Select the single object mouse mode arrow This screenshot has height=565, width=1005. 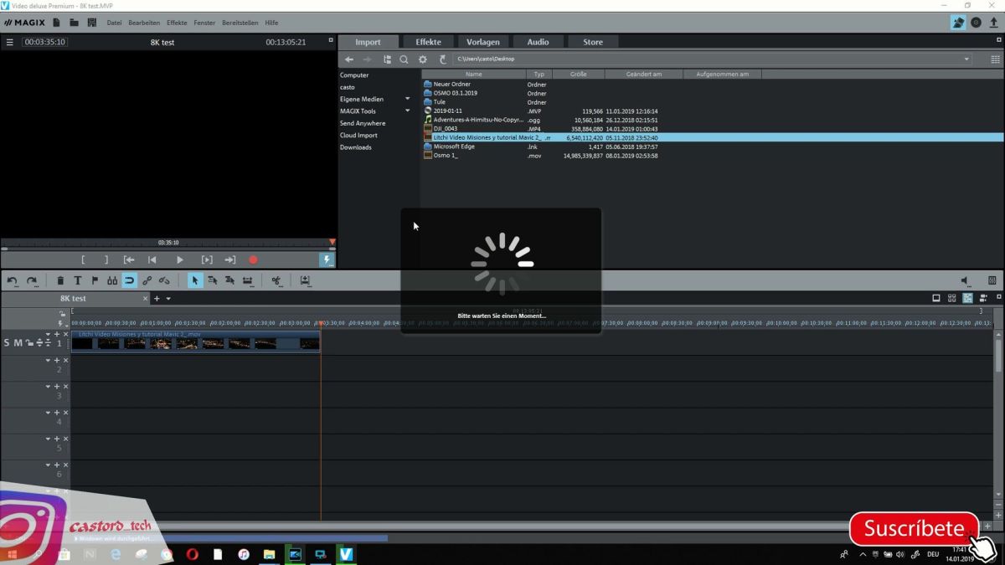pyautogui.click(x=194, y=280)
